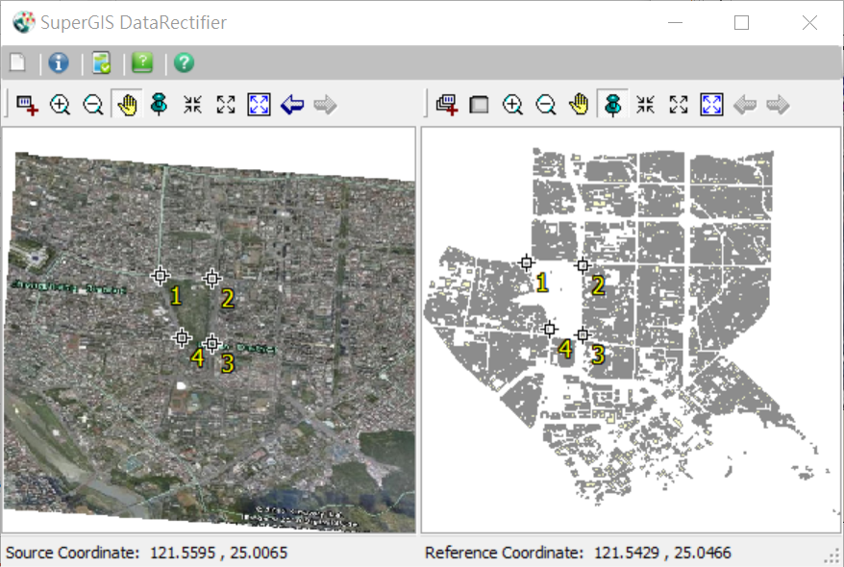844x567 pixels.
Task: Select zoom out tool on source toolbar
Action: tap(93, 105)
